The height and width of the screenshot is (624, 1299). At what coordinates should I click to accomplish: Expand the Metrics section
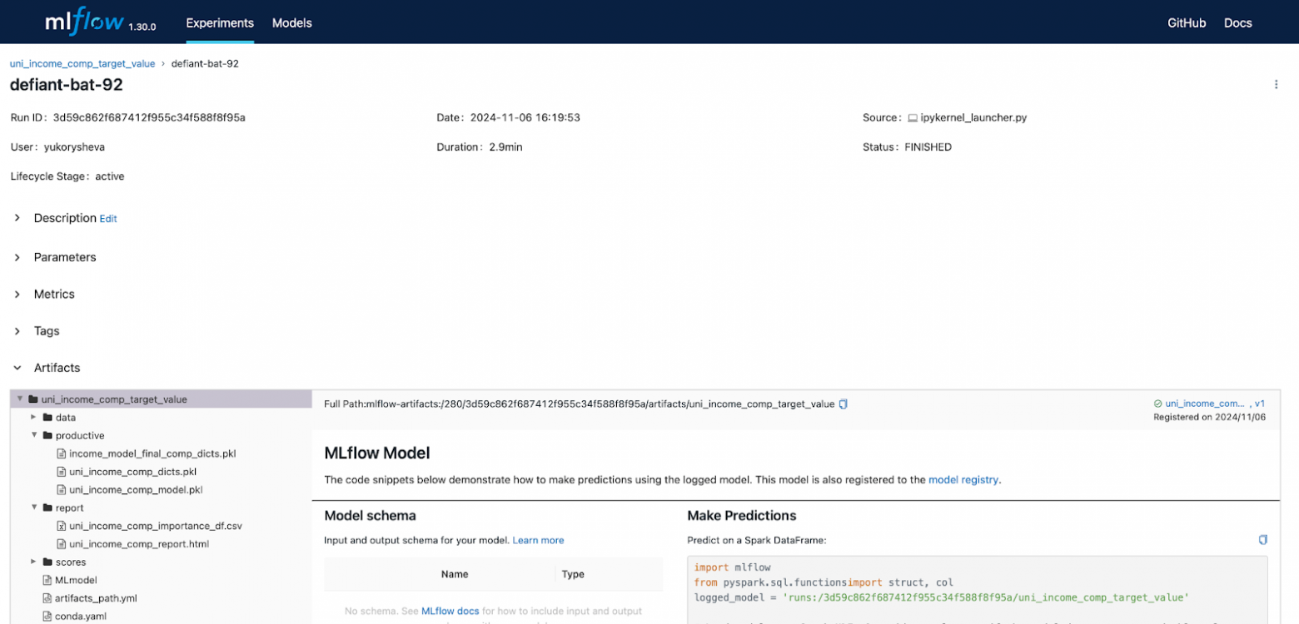pos(54,294)
